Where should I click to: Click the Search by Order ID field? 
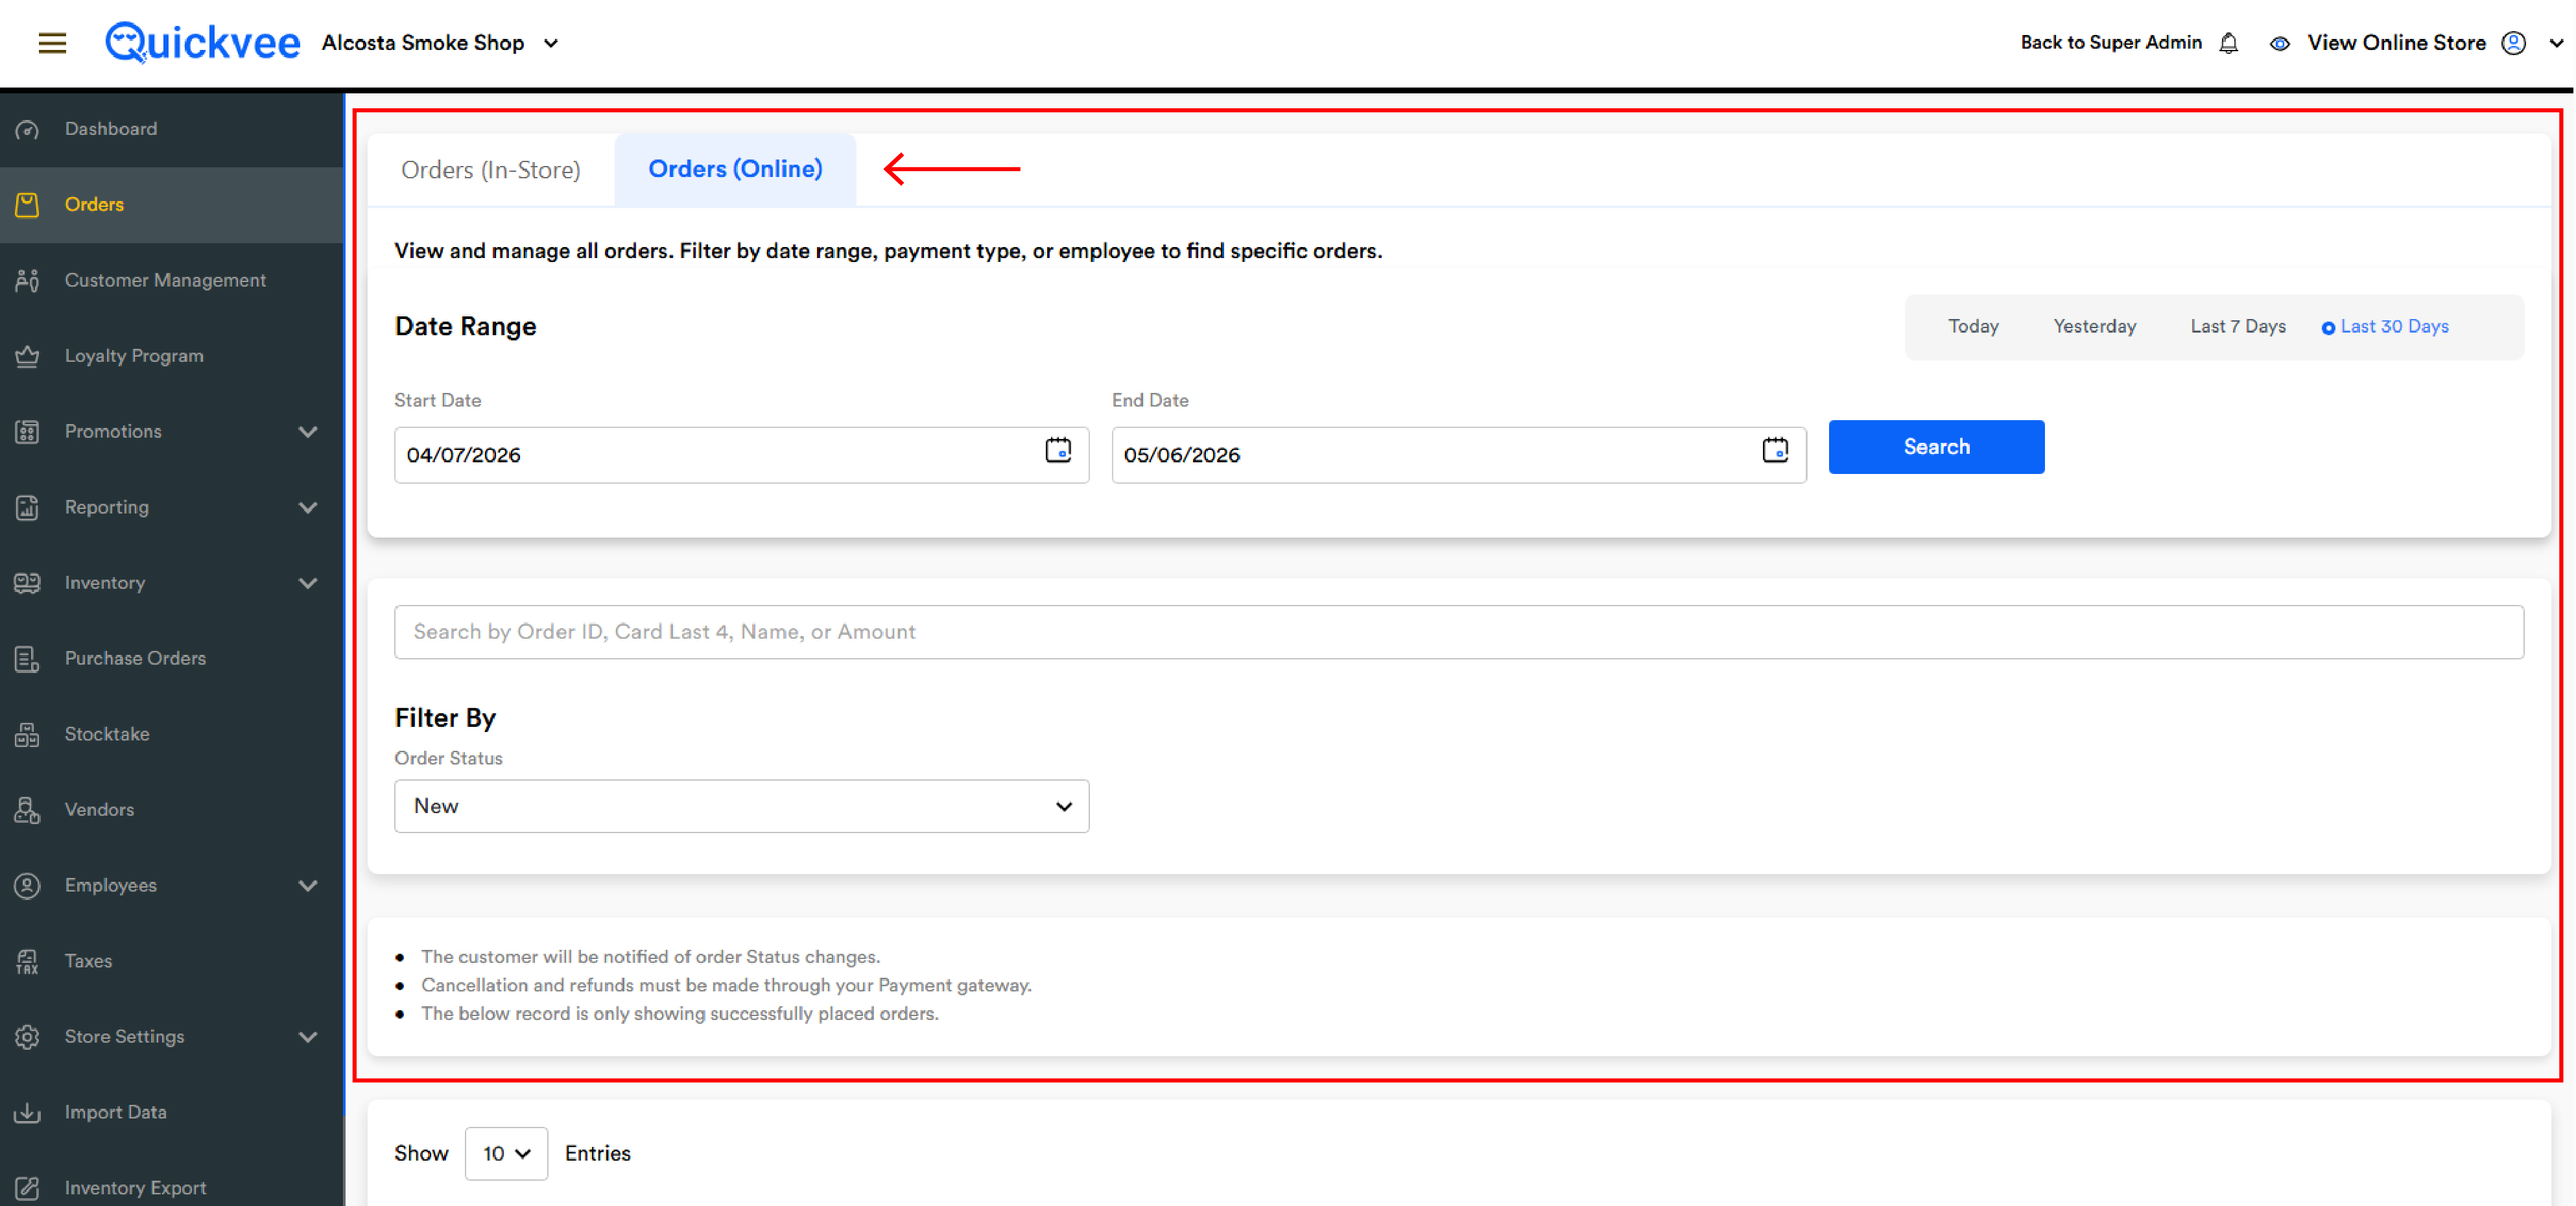[x=1459, y=632]
